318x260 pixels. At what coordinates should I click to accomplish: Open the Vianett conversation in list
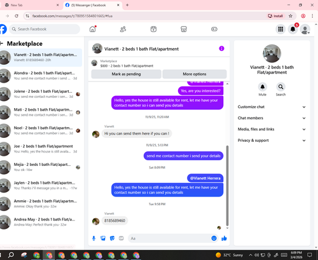click(x=41, y=57)
